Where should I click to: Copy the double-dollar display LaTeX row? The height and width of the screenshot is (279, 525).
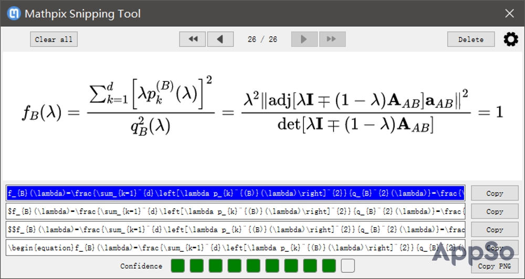tap(495, 230)
